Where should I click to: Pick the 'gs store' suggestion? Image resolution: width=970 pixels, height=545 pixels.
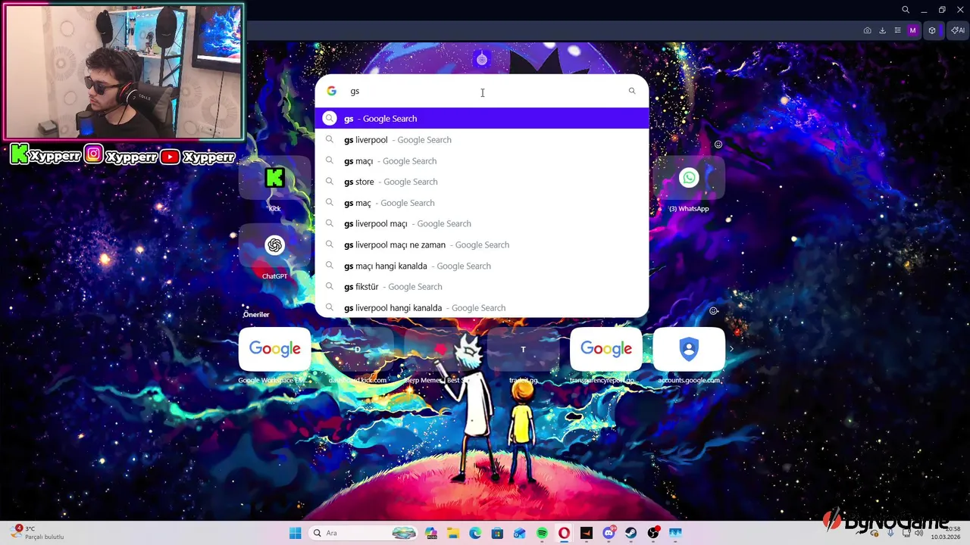(482, 182)
